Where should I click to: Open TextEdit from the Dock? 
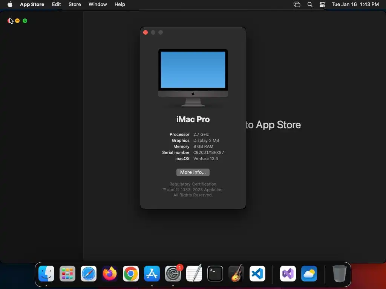pos(194,274)
